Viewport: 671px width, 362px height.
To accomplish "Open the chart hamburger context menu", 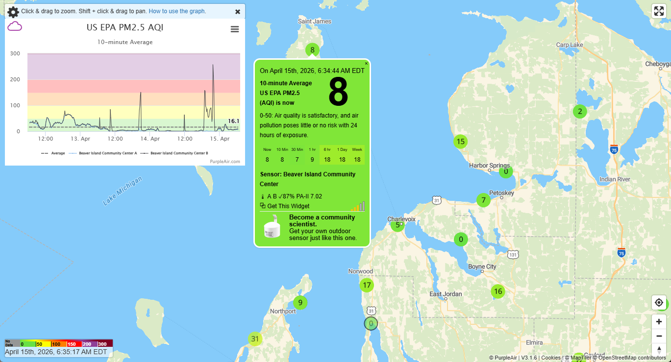I will point(235,29).
